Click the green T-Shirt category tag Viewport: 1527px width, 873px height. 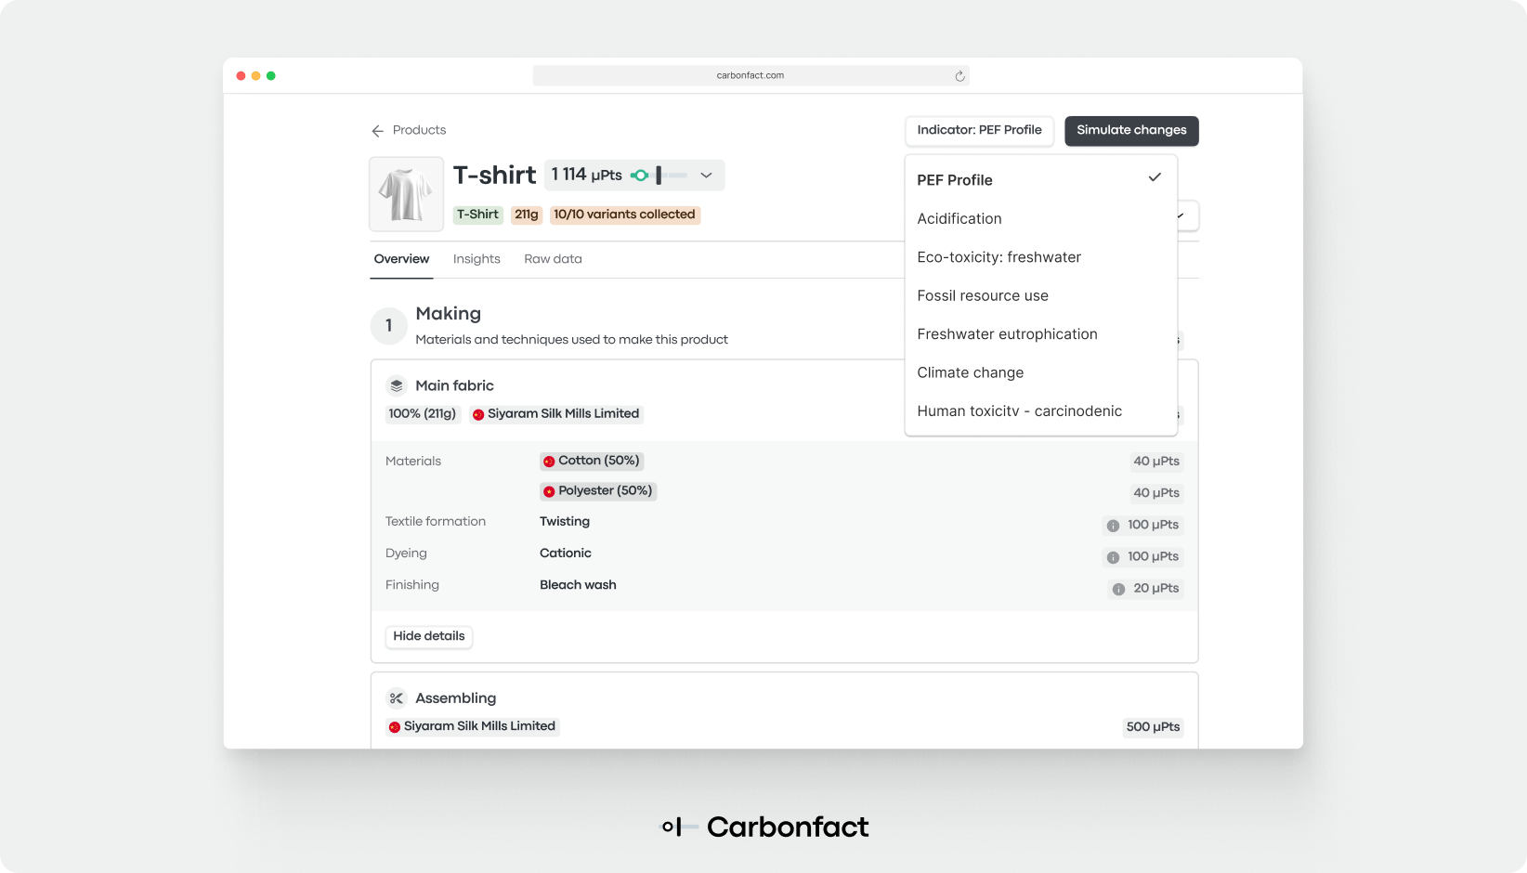coord(477,215)
